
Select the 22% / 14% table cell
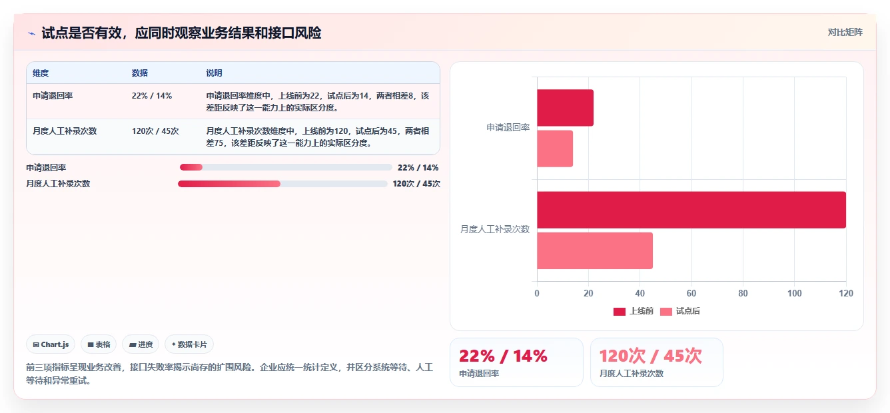[x=152, y=95]
